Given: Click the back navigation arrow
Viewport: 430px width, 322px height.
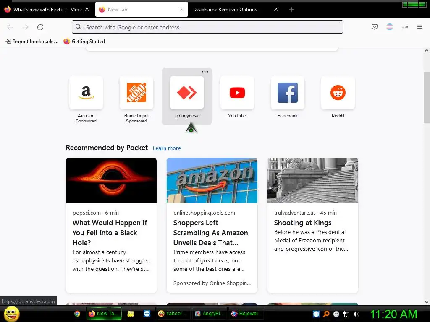Looking at the screenshot, I should click(x=10, y=27).
